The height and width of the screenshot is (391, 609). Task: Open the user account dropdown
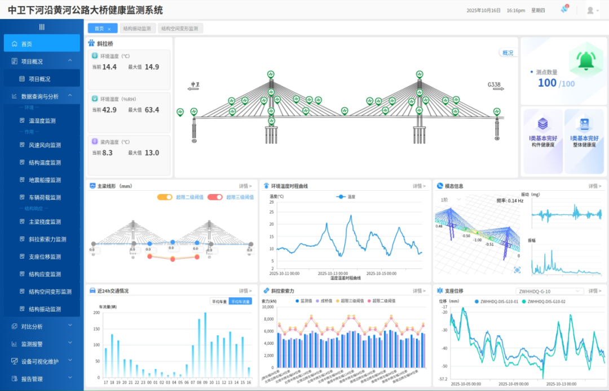(593, 10)
